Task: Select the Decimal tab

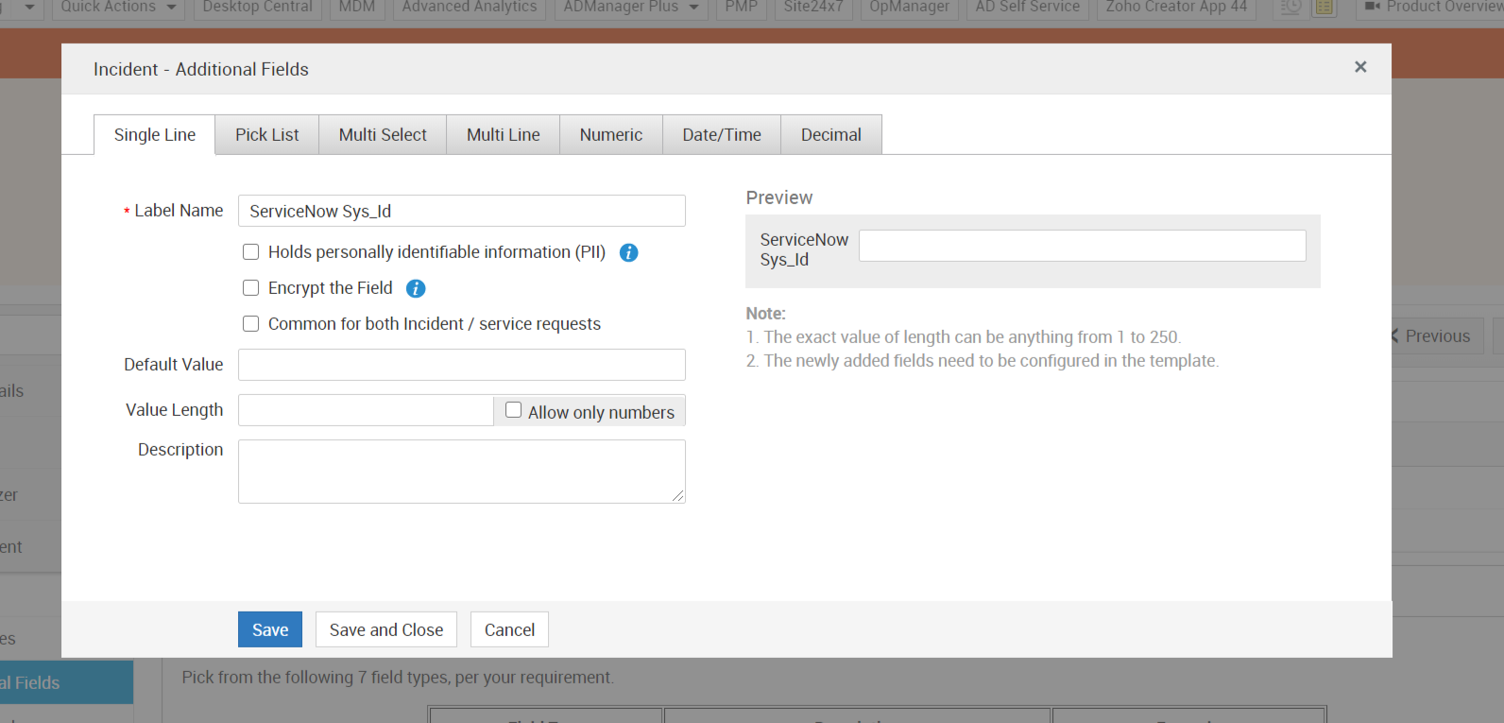Action: (x=831, y=134)
